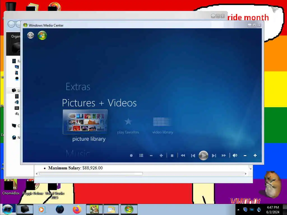This screenshot has width=287, height=215.
Task: Select the Music menu heading
Action: pyautogui.click(x=78, y=154)
